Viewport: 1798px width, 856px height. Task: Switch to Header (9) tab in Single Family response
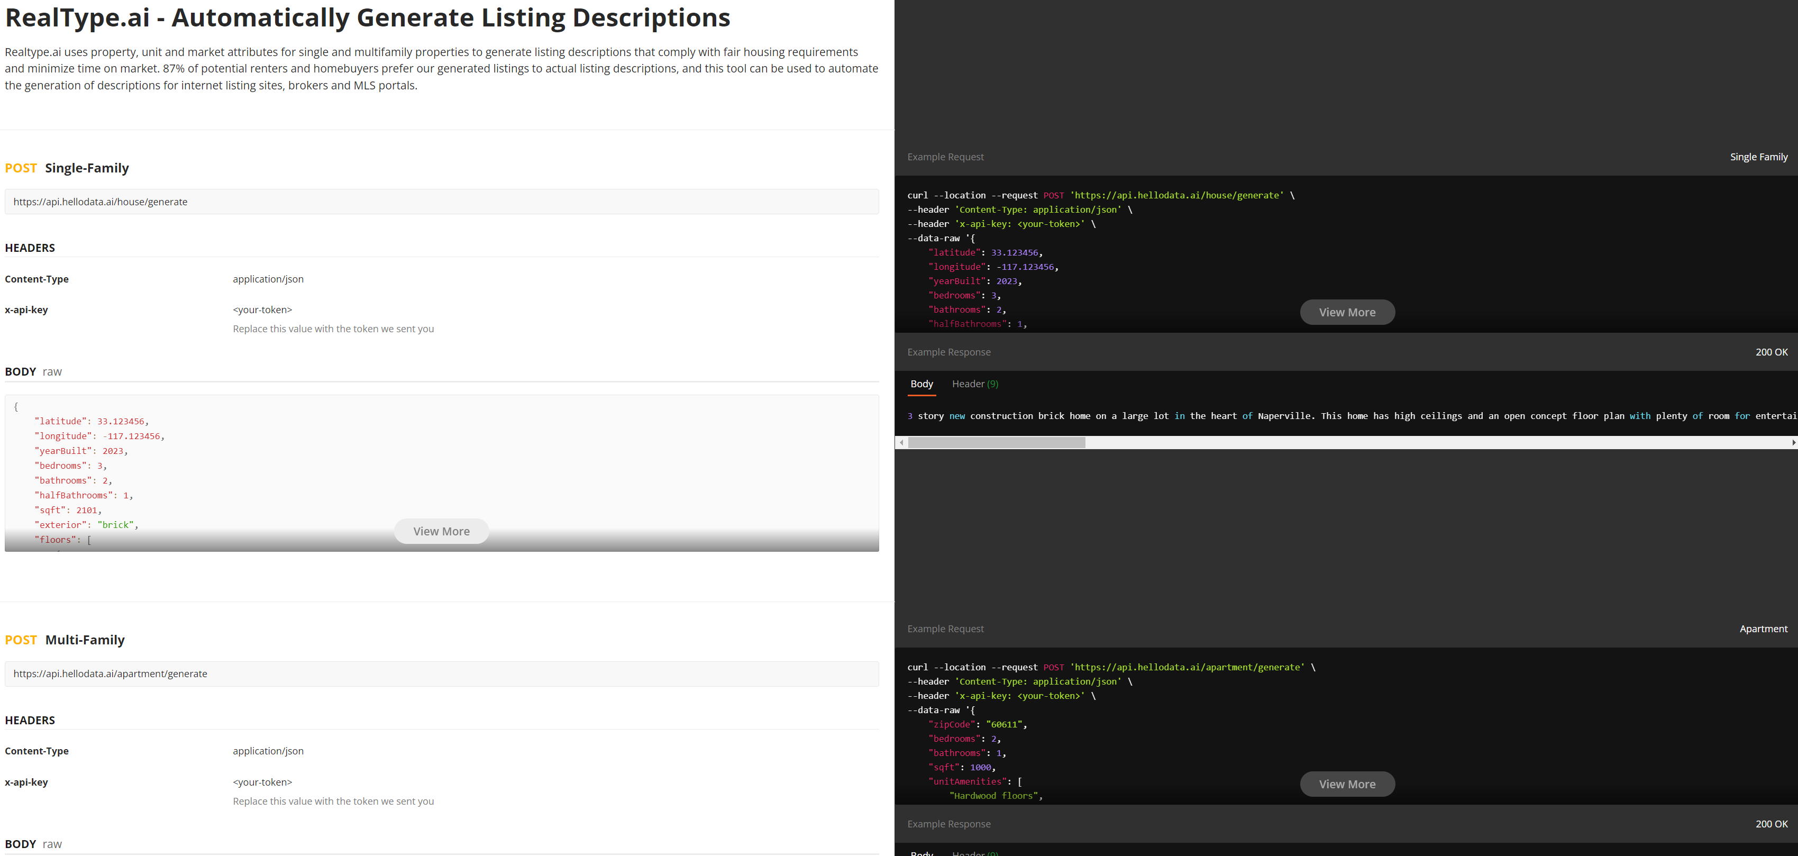pos(975,384)
